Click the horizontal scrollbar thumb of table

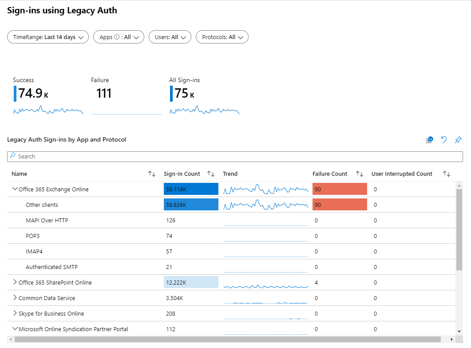click(x=227, y=339)
